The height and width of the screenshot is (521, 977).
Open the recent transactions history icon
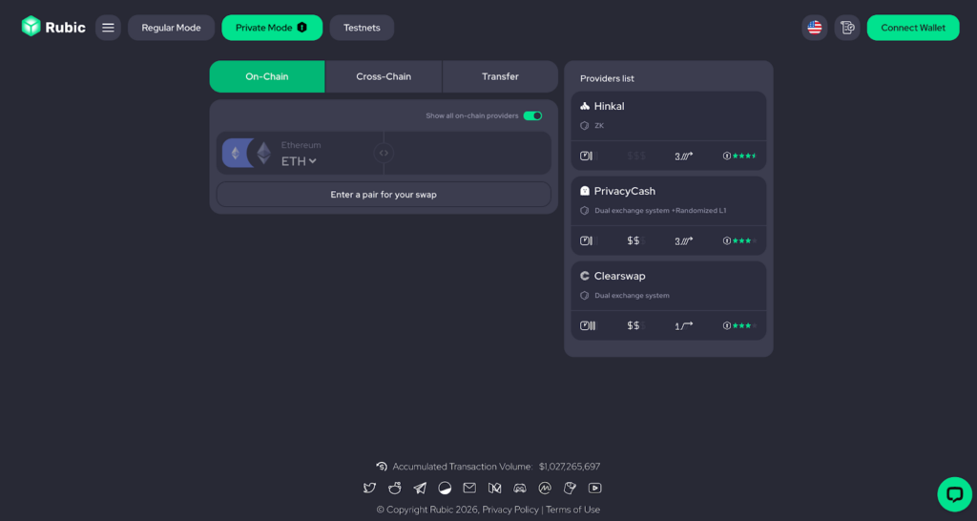coord(846,28)
